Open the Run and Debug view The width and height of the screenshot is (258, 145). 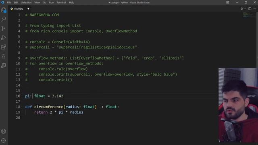point(4,37)
